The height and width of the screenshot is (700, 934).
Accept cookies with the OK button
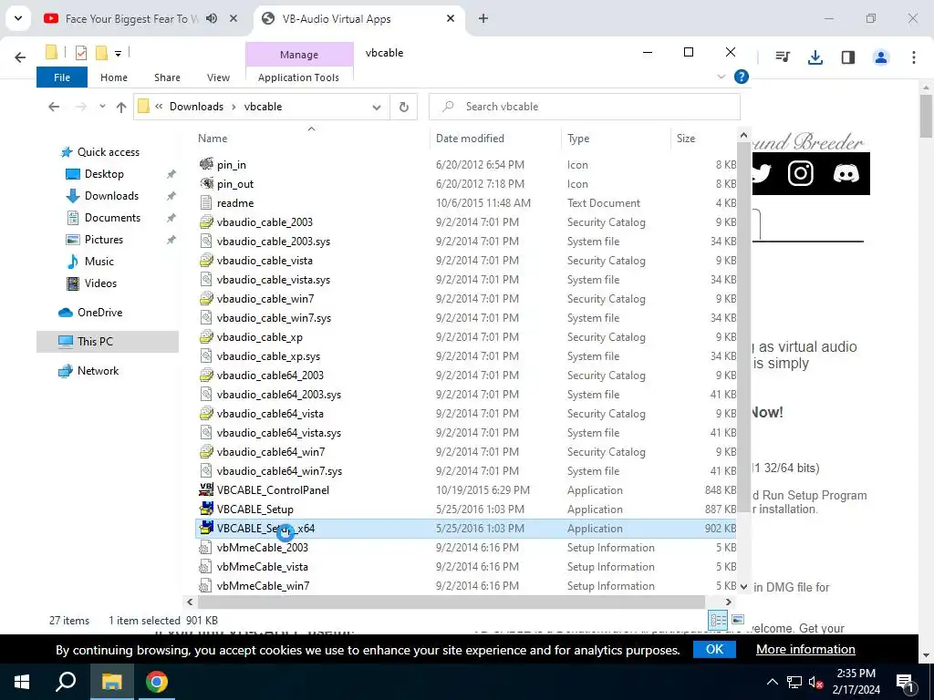(714, 649)
